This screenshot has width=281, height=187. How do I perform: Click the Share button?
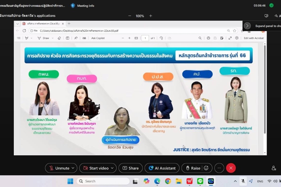(131, 168)
